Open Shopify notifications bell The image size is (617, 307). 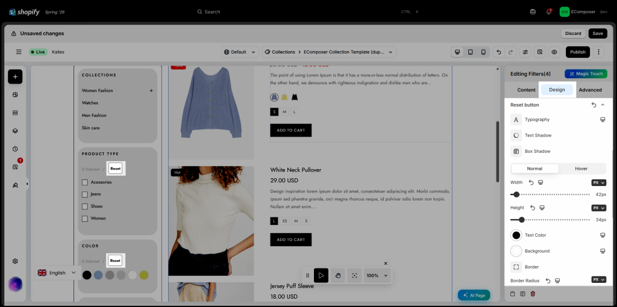548,12
